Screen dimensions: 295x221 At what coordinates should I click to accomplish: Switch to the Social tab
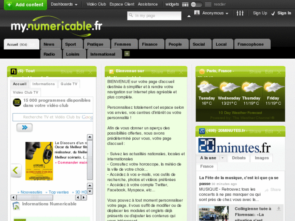(x=200, y=44)
